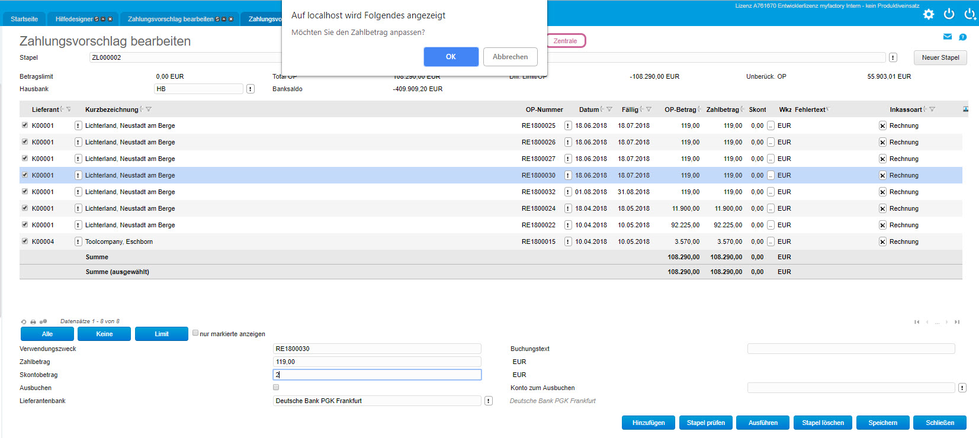
Task: Go to last page in pager
Action: (x=957, y=322)
